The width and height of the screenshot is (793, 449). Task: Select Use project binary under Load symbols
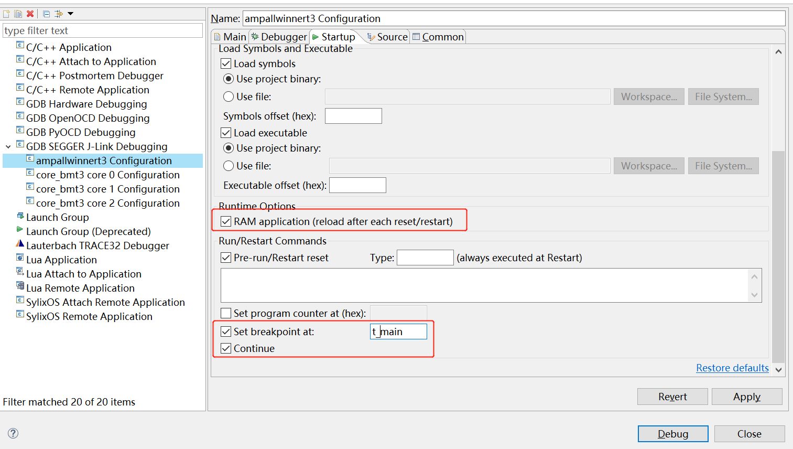tap(229, 79)
